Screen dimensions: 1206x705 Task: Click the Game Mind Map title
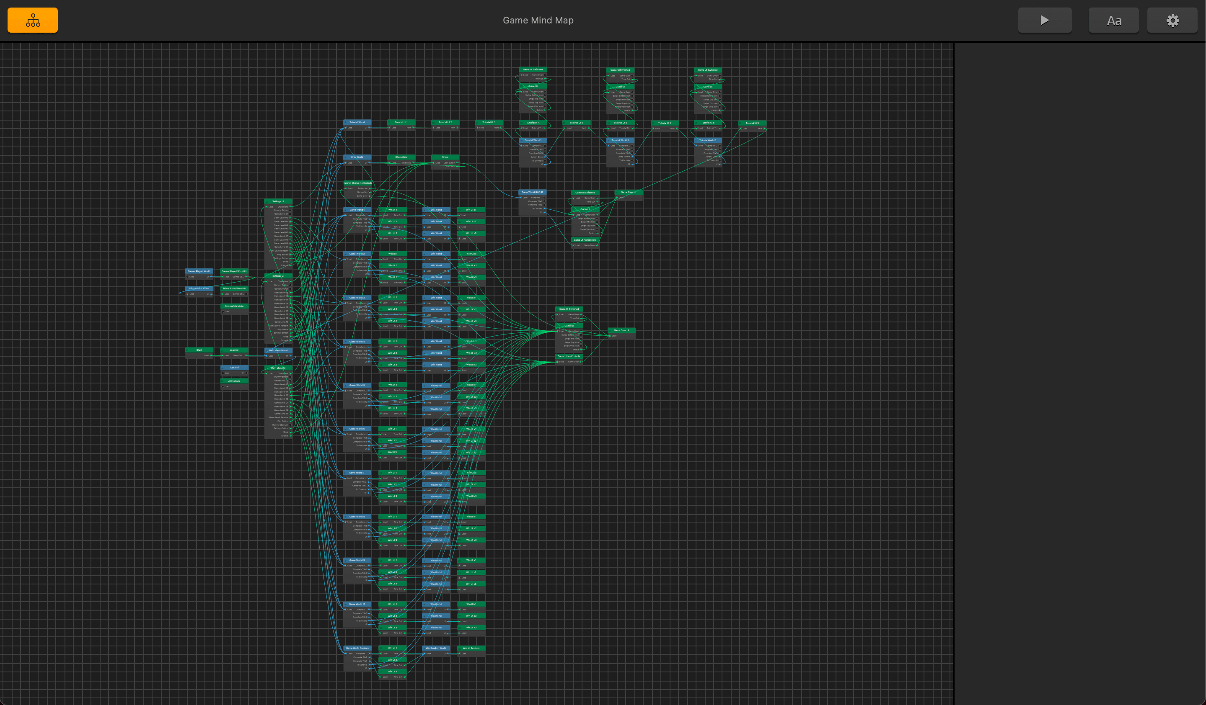point(538,20)
